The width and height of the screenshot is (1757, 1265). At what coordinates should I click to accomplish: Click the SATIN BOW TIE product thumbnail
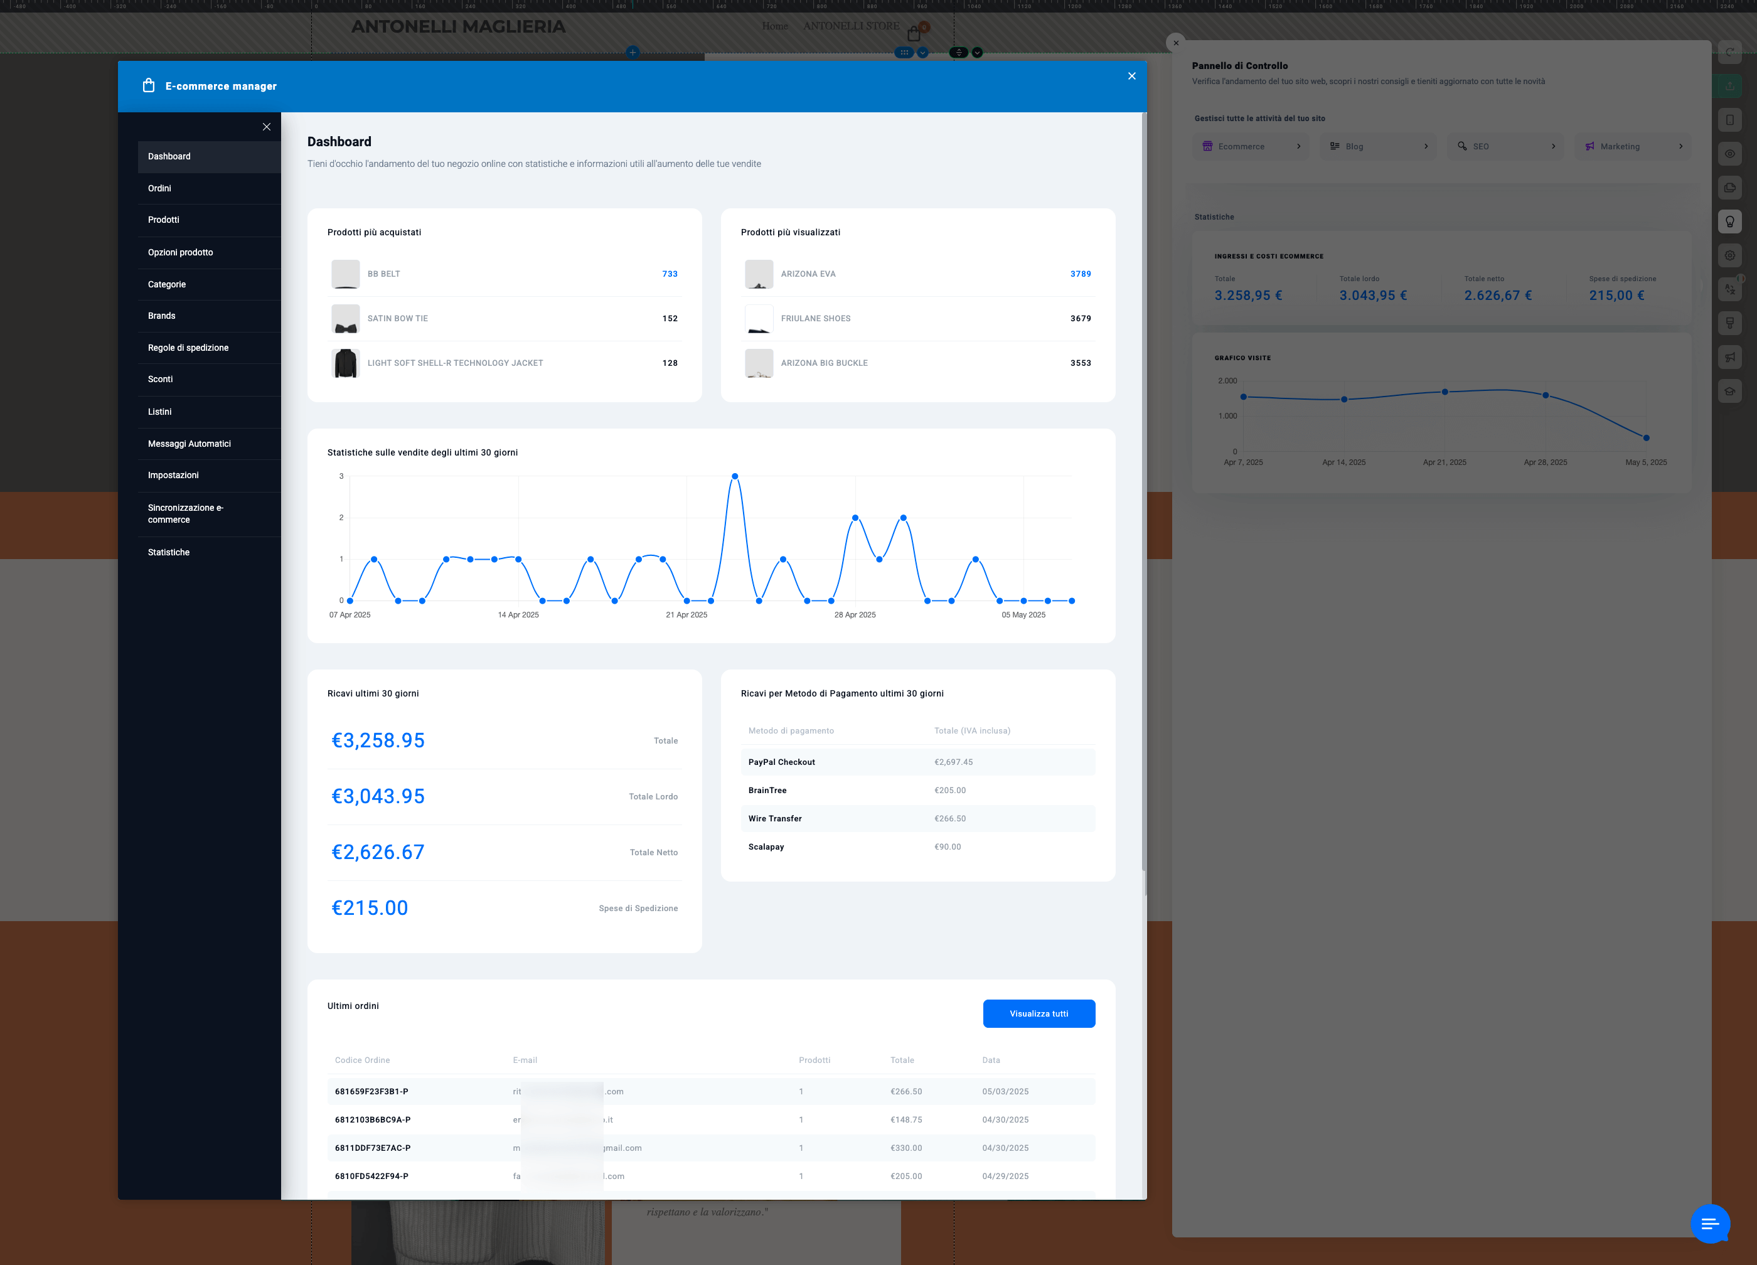[346, 318]
